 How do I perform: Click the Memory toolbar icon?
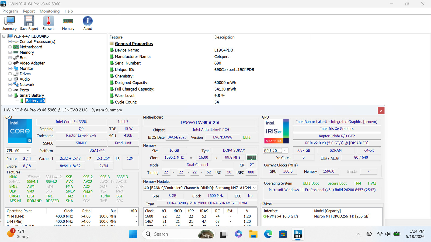68,21
